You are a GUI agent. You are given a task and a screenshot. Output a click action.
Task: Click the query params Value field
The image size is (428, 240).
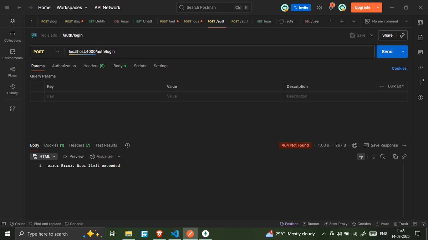tap(224, 96)
